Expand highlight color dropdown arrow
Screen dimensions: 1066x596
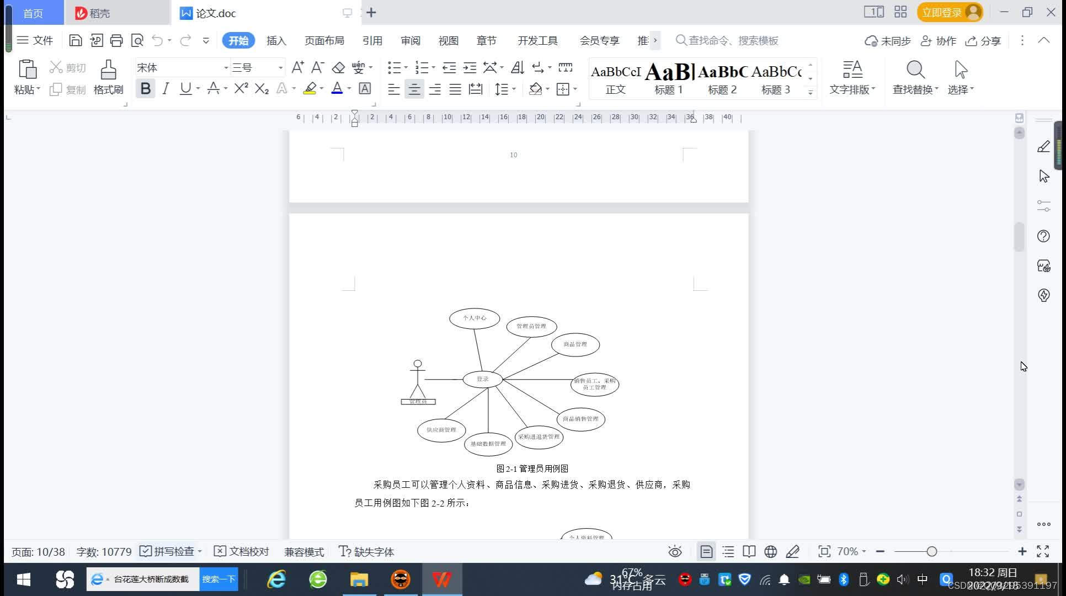321,88
